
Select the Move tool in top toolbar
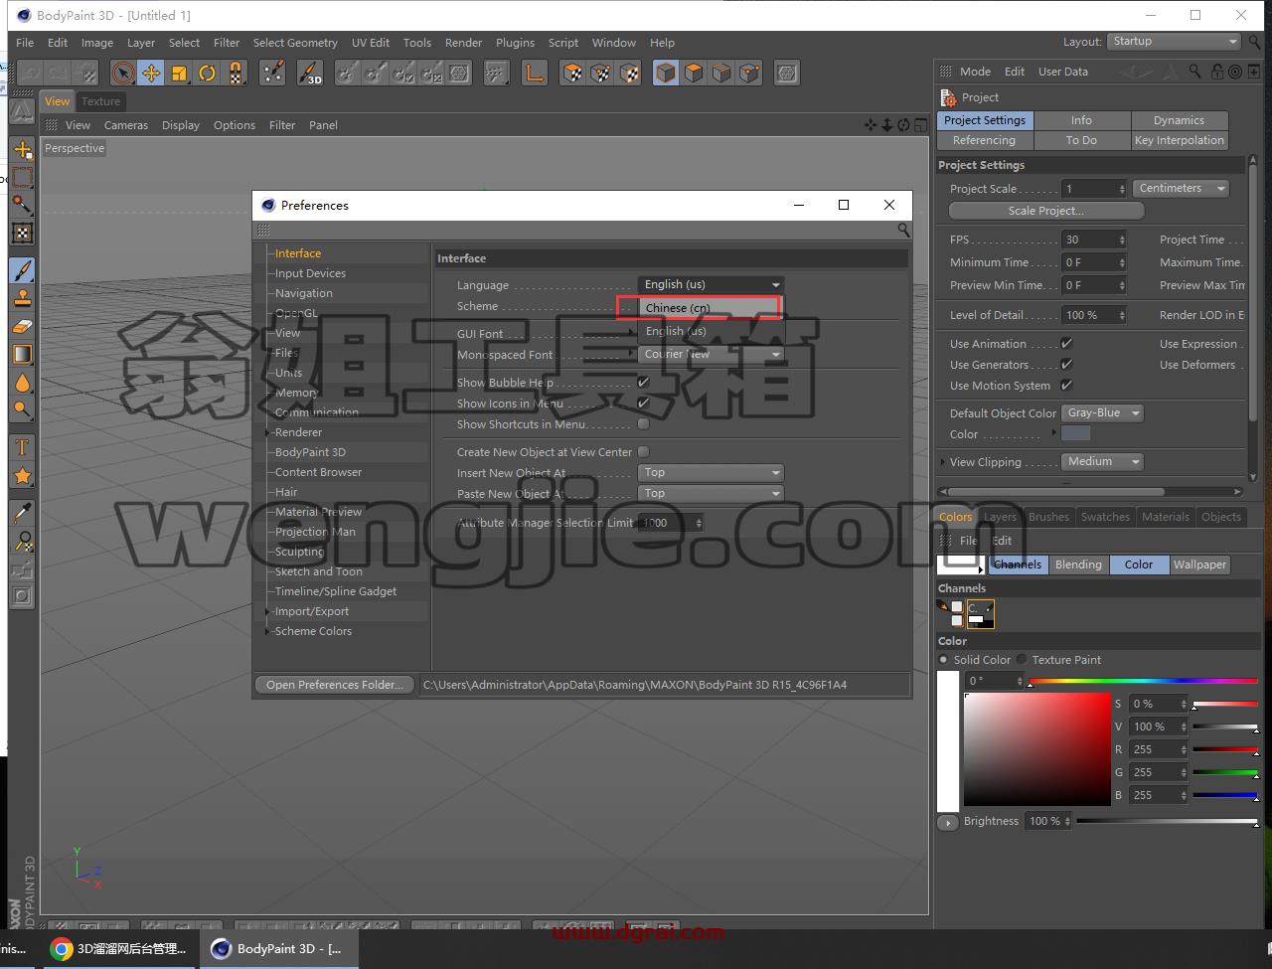click(151, 73)
